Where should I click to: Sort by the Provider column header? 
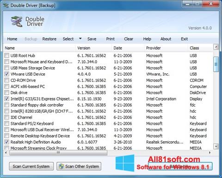(166, 48)
